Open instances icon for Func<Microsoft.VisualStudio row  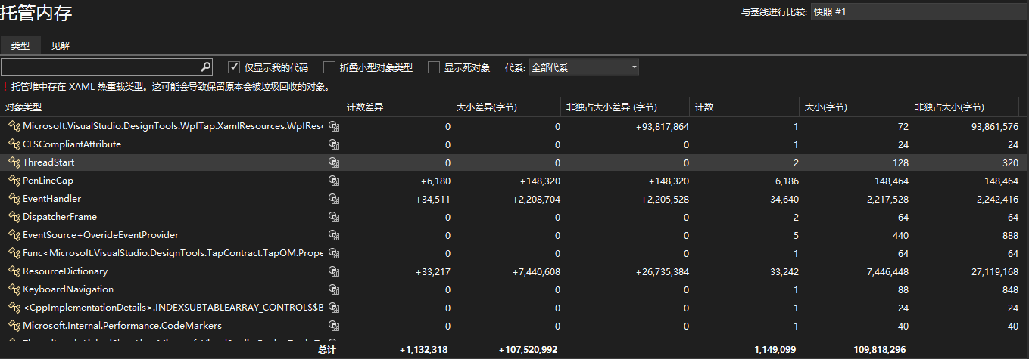click(333, 253)
